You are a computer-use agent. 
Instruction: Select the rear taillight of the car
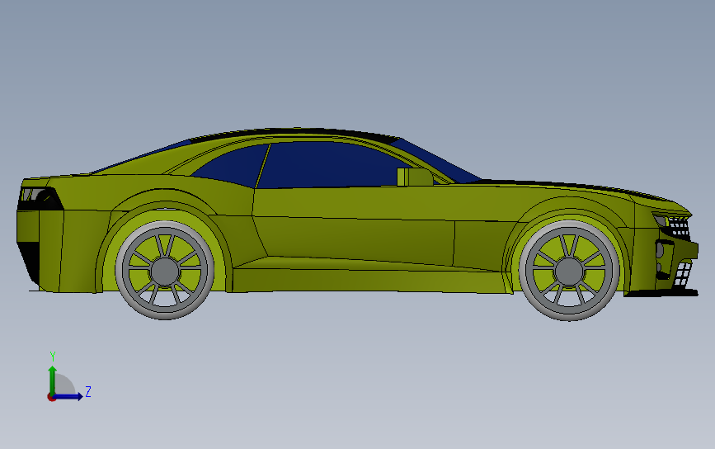tap(39, 198)
